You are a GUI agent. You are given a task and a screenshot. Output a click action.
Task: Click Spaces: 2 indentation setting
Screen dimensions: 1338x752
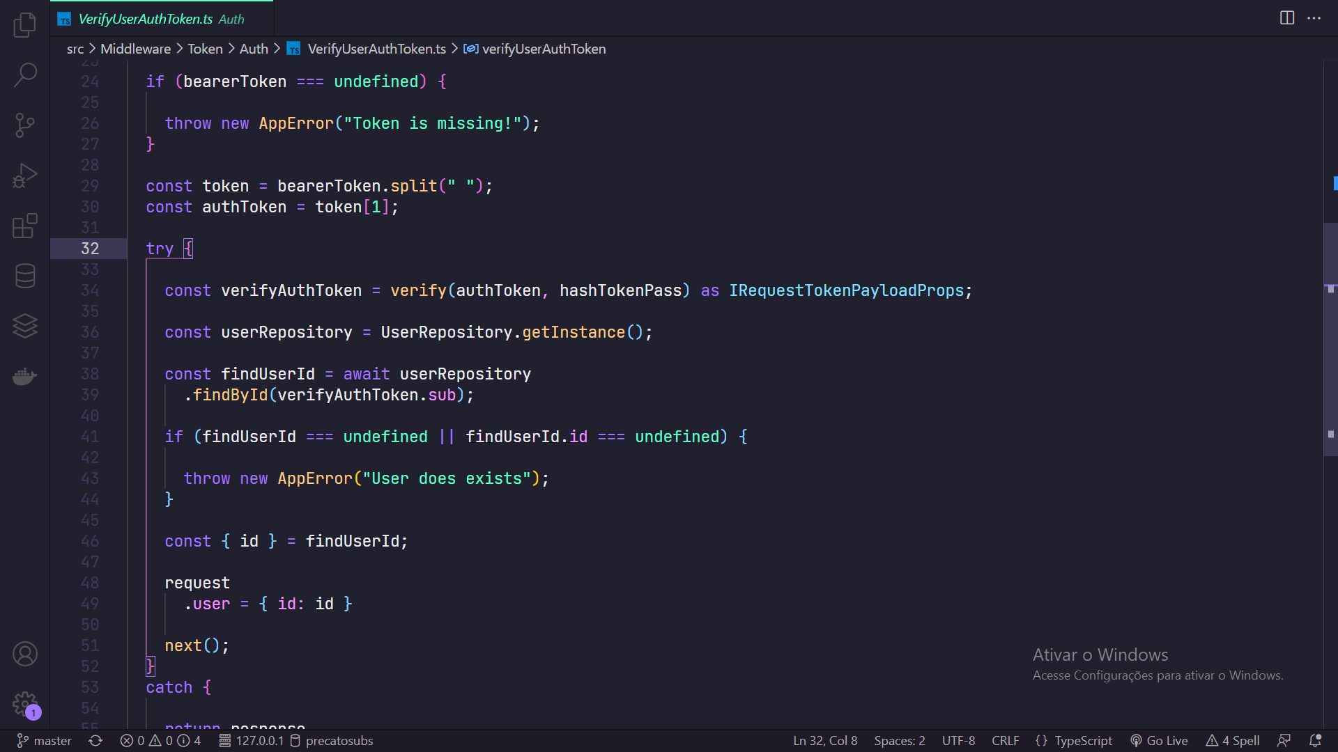click(x=899, y=741)
